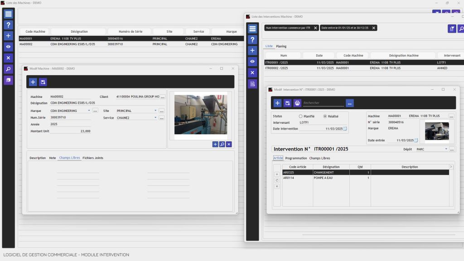This screenshot has height=261, width=464.
Task: Open the filter sort icon in the interventions toolbar
Action: point(451,28)
